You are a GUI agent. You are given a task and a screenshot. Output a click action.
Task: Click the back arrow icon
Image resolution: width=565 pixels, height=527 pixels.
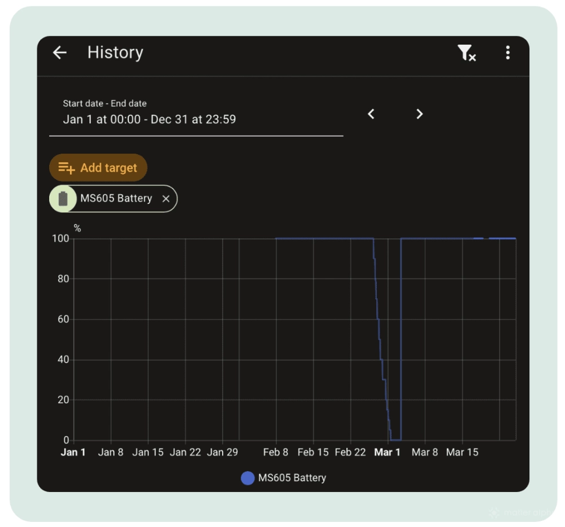coord(60,53)
